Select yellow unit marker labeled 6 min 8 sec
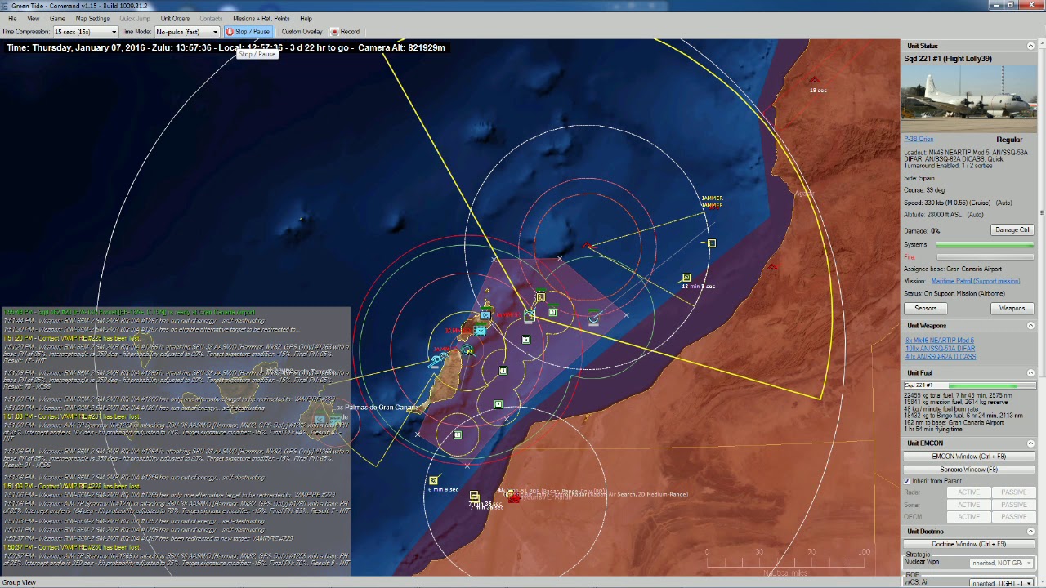This screenshot has height=588, width=1046. [x=433, y=481]
